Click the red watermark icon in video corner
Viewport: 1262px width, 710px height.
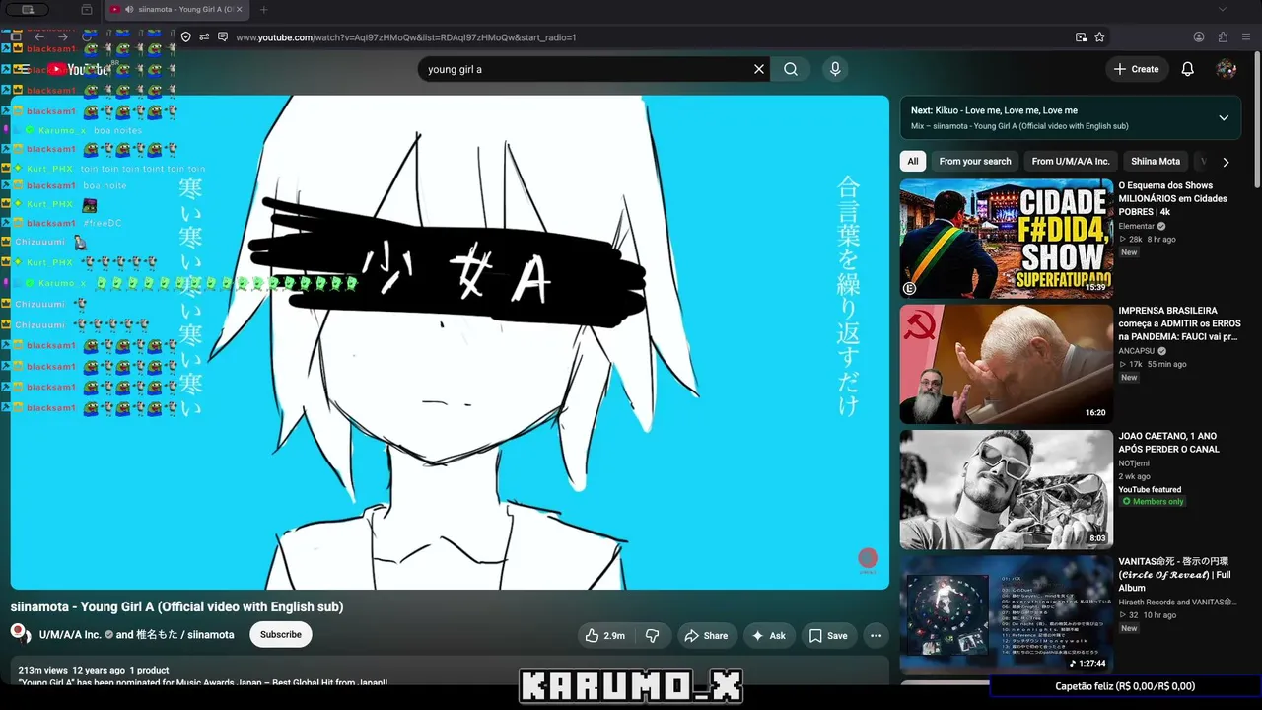tap(868, 560)
